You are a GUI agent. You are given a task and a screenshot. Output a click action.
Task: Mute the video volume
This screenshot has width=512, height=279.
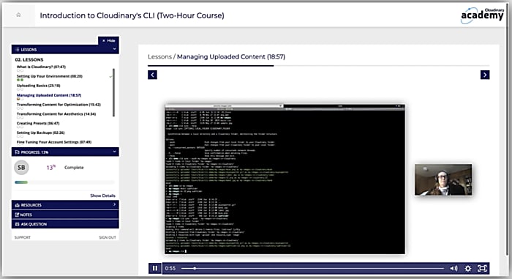pos(454,268)
